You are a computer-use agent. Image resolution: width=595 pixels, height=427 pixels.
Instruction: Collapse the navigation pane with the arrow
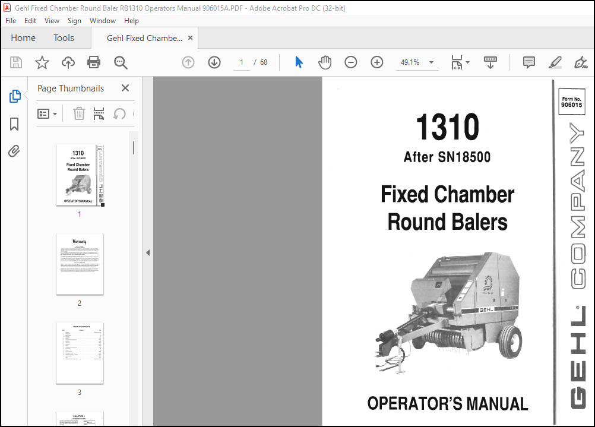(148, 252)
